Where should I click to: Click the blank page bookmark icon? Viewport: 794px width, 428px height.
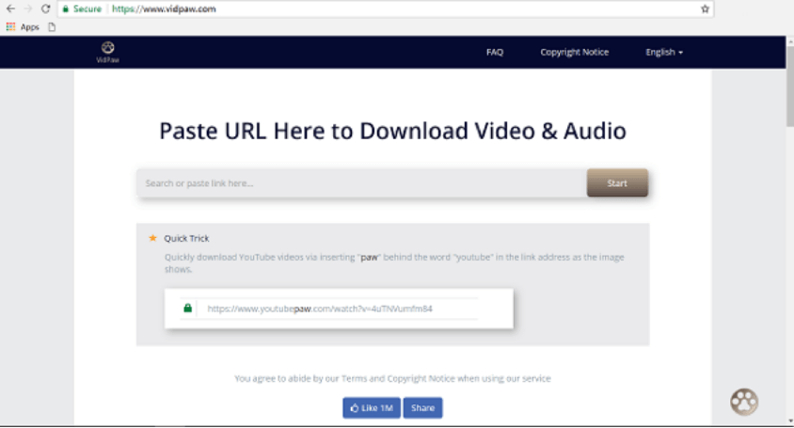(52, 27)
